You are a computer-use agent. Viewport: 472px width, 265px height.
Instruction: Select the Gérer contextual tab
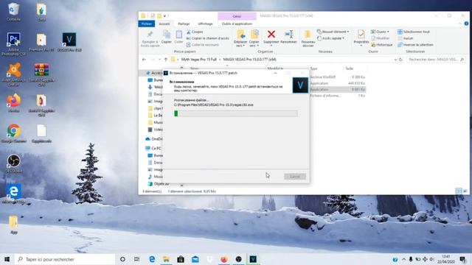pos(237,16)
